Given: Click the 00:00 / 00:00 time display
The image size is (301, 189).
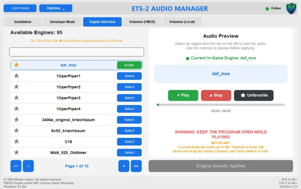Looking at the screenshot, I should [221, 111].
